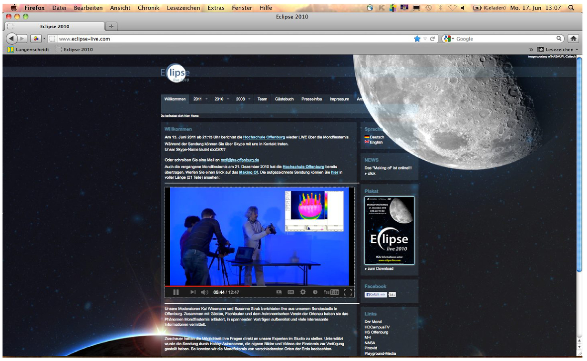Open the Extras menu
The height and width of the screenshot is (361, 587).
click(x=216, y=8)
